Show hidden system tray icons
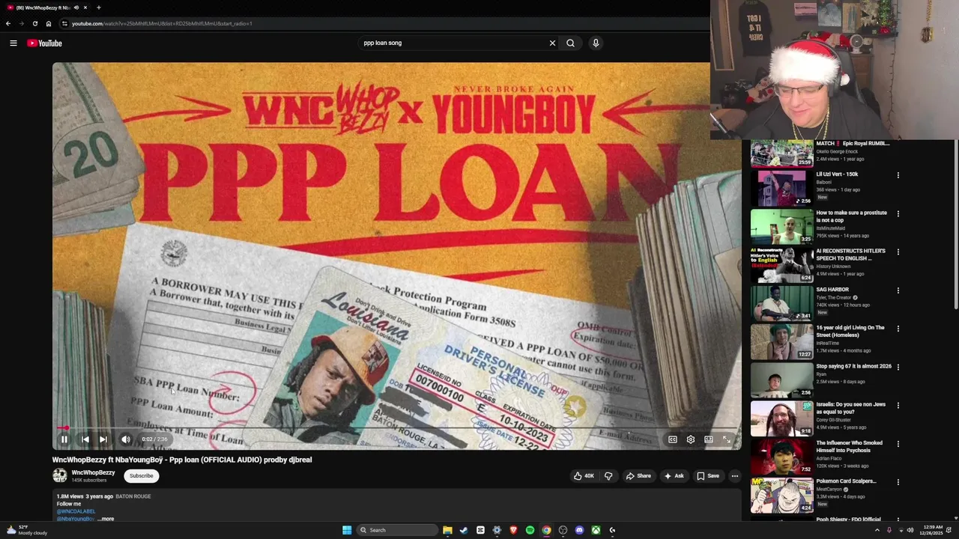The height and width of the screenshot is (539, 959). tap(877, 530)
